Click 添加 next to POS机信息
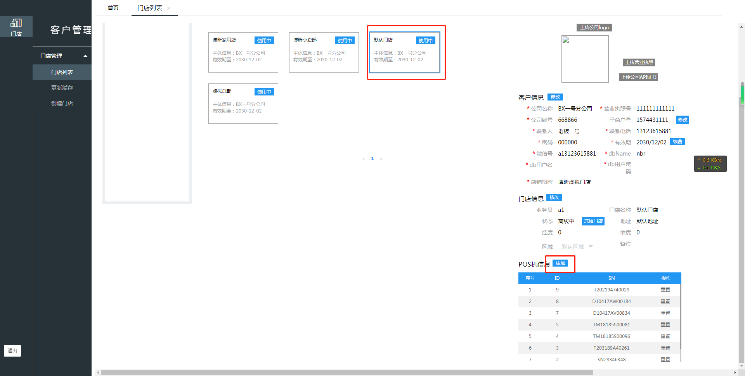The width and height of the screenshot is (745, 376). [x=560, y=263]
